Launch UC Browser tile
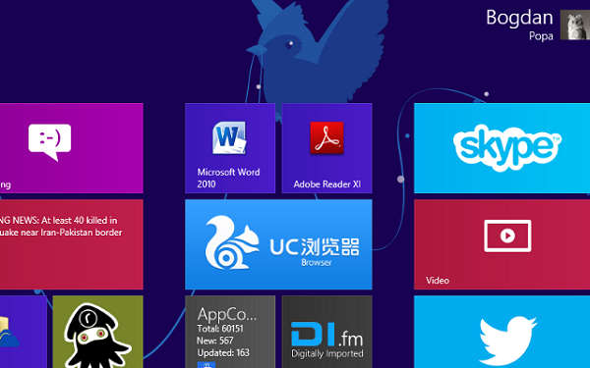The width and height of the screenshot is (590, 368). pyautogui.click(x=278, y=244)
